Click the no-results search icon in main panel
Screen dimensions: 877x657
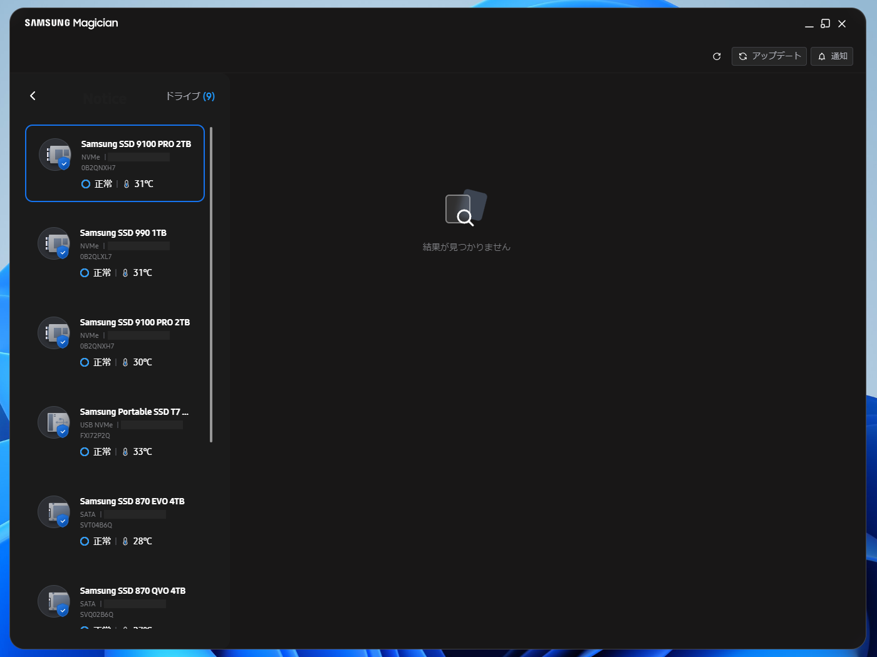pyautogui.click(x=466, y=207)
